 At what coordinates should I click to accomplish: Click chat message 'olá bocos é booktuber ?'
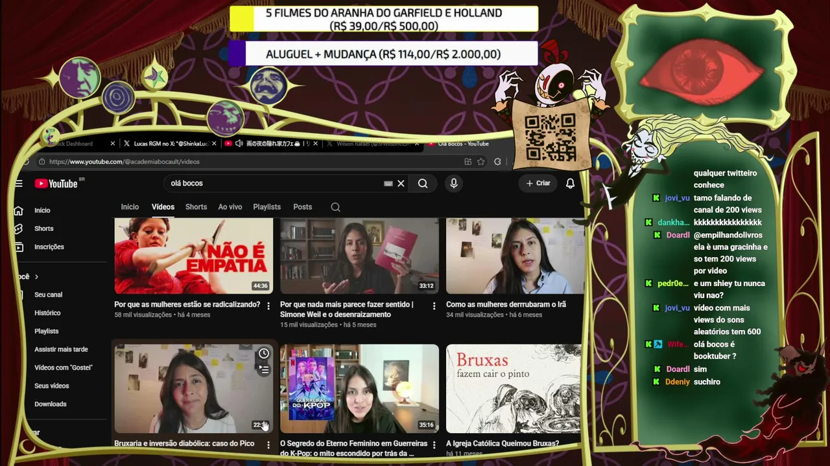(x=715, y=350)
